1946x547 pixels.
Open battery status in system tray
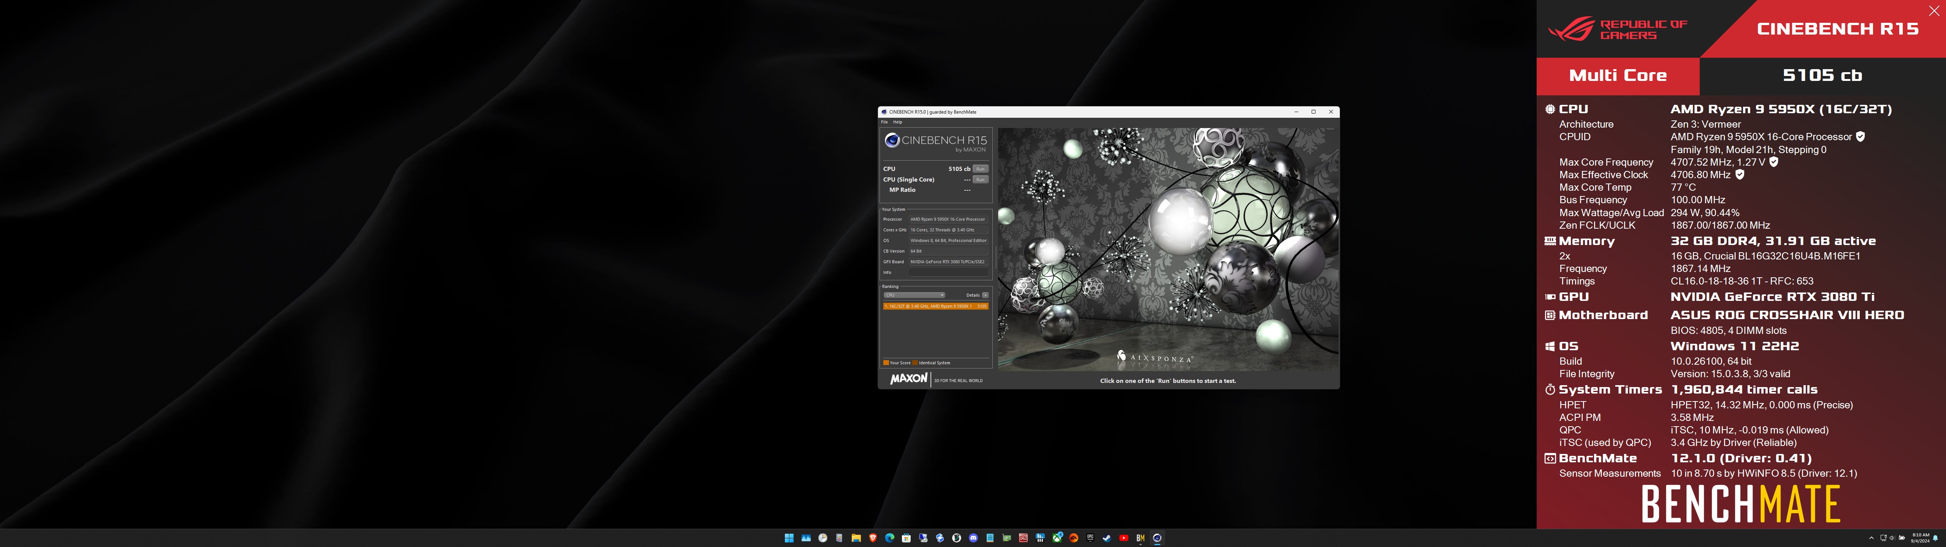point(1902,538)
